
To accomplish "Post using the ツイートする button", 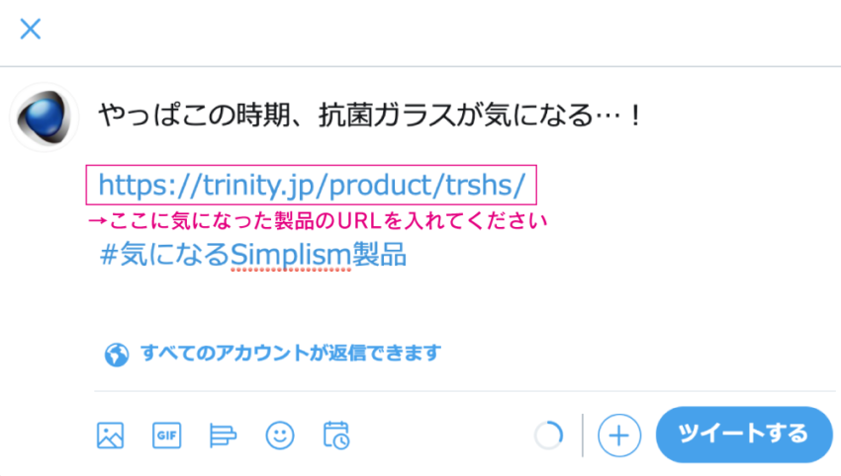I will 744,435.
